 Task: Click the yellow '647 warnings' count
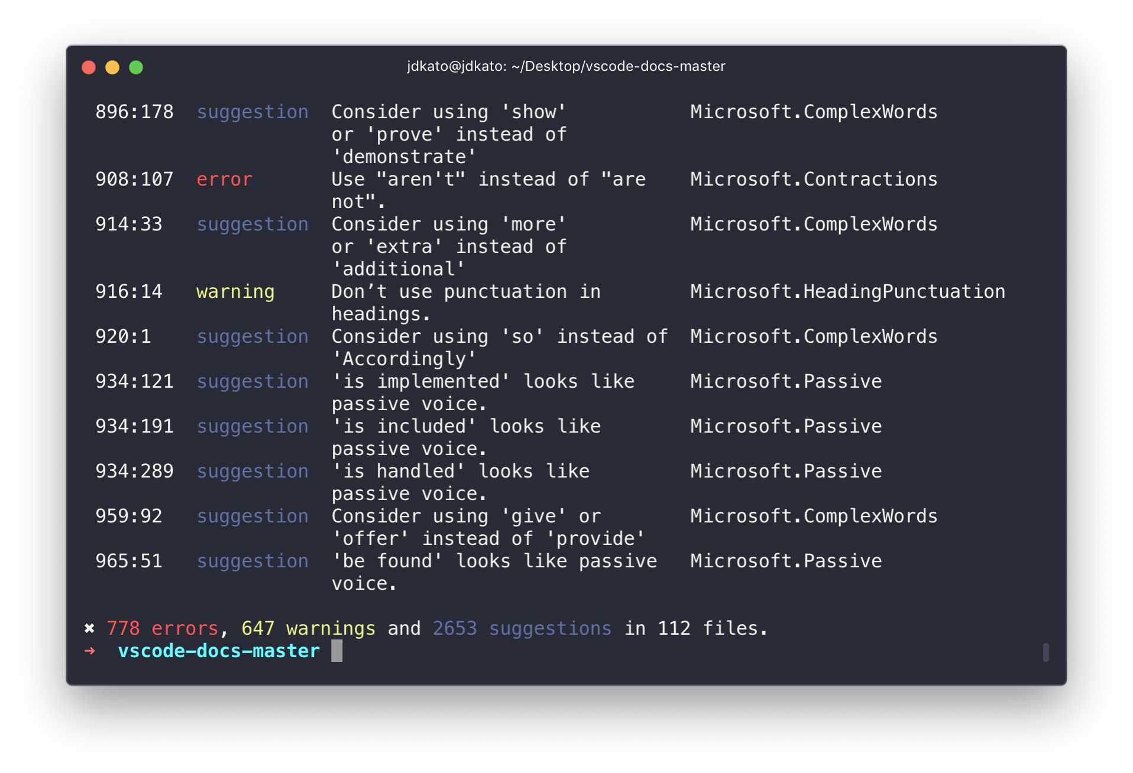[308, 628]
